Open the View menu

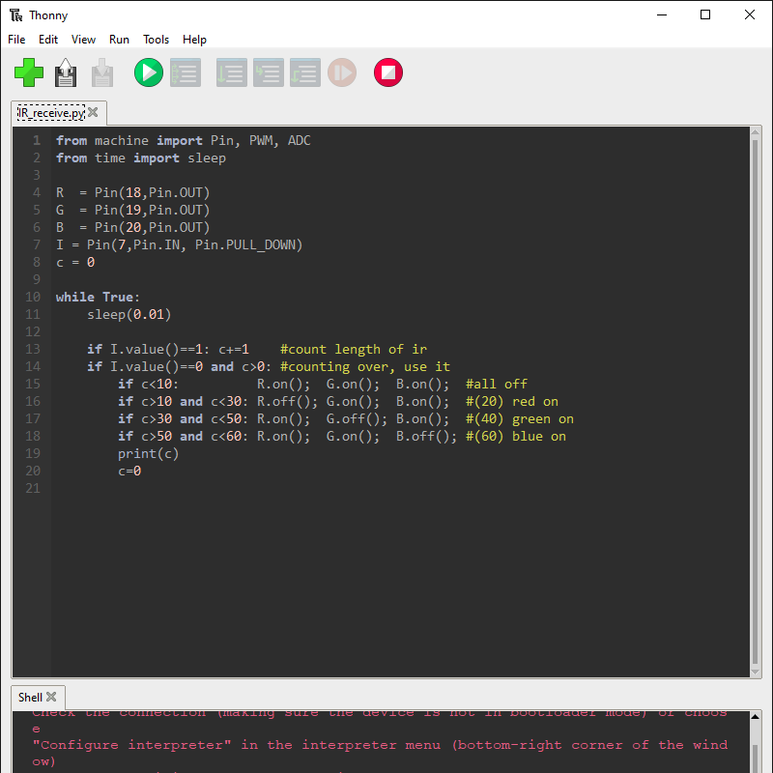(83, 40)
